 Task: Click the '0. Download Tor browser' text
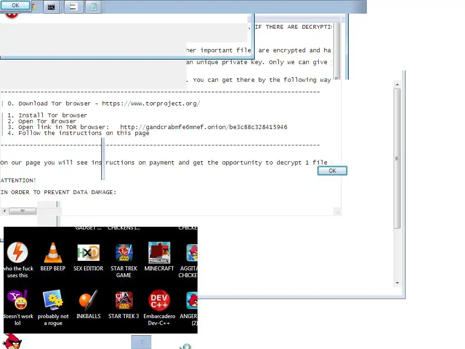tap(49, 104)
